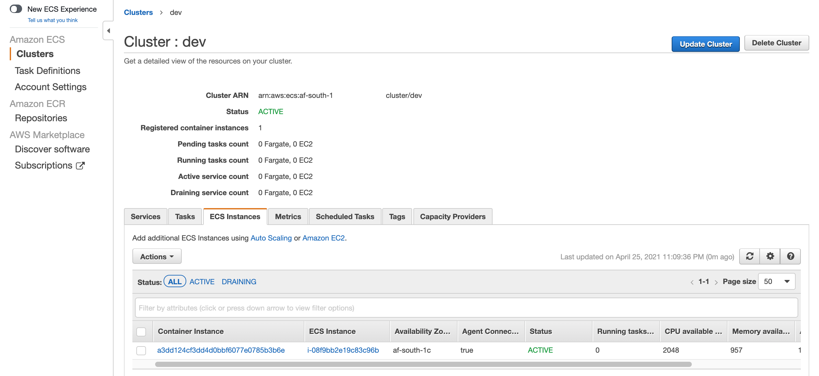Viewport: 819px width, 376px height.
Task: Open Account Settings in the sidebar
Action: click(x=51, y=87)
